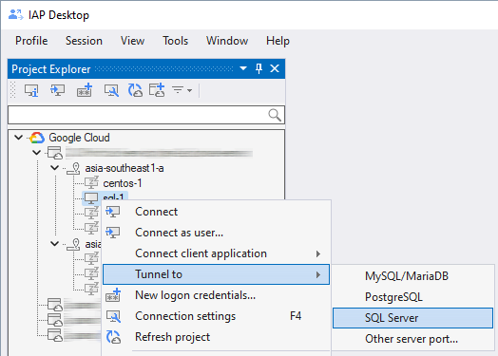
Task: Click the asia-southeast1-a zone location icon
Action: 73,168
